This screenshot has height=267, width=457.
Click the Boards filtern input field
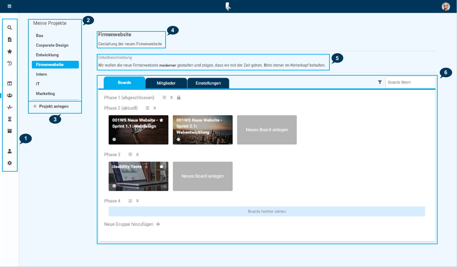coord(410,82)
